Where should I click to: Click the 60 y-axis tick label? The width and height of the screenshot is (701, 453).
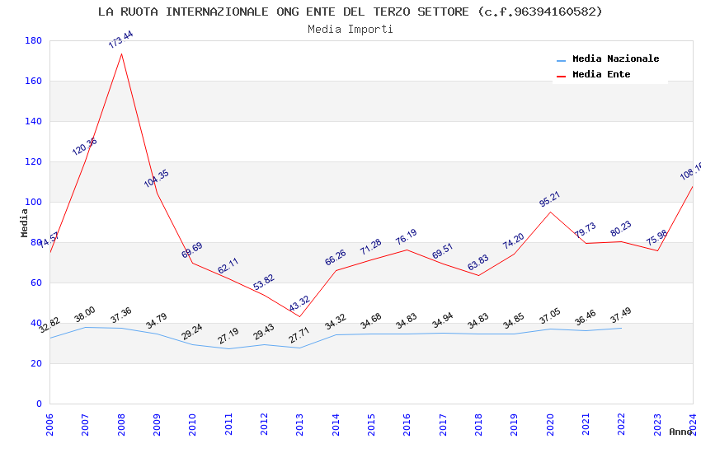pyautogui.click(x=36, y=283)
